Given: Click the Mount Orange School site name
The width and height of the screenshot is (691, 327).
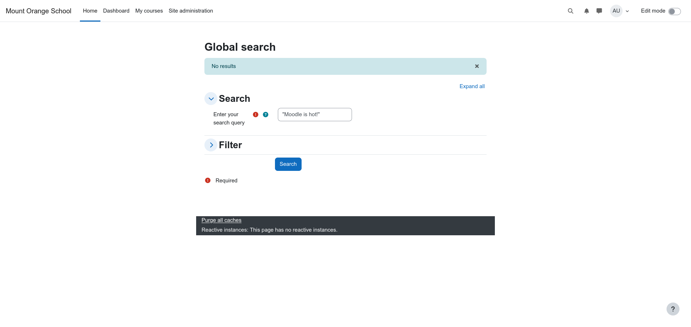Looking at the screenshot, I should pyautogui.click(x=39, y=11).
